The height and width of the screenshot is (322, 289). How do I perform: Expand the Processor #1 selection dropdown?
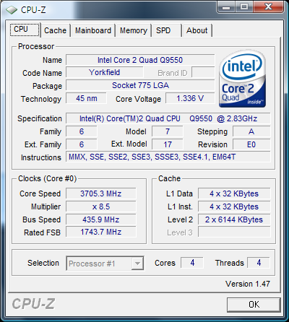[137, 264]
